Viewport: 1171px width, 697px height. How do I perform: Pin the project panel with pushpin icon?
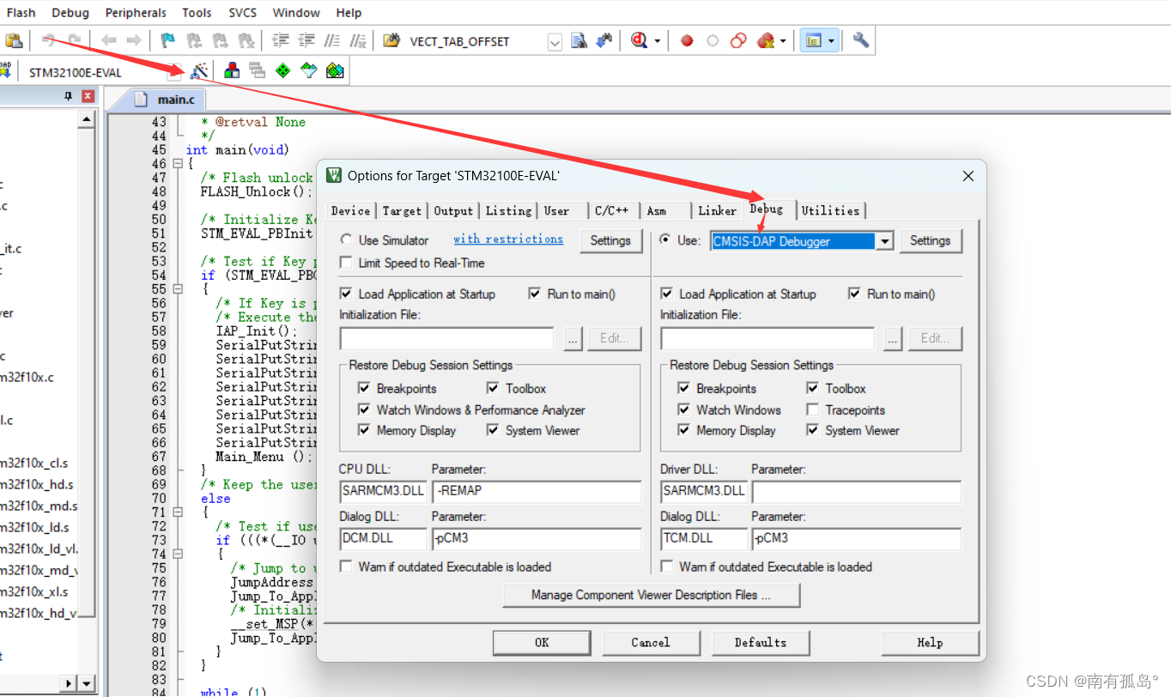pyautogui.click(x=69, y=96)
